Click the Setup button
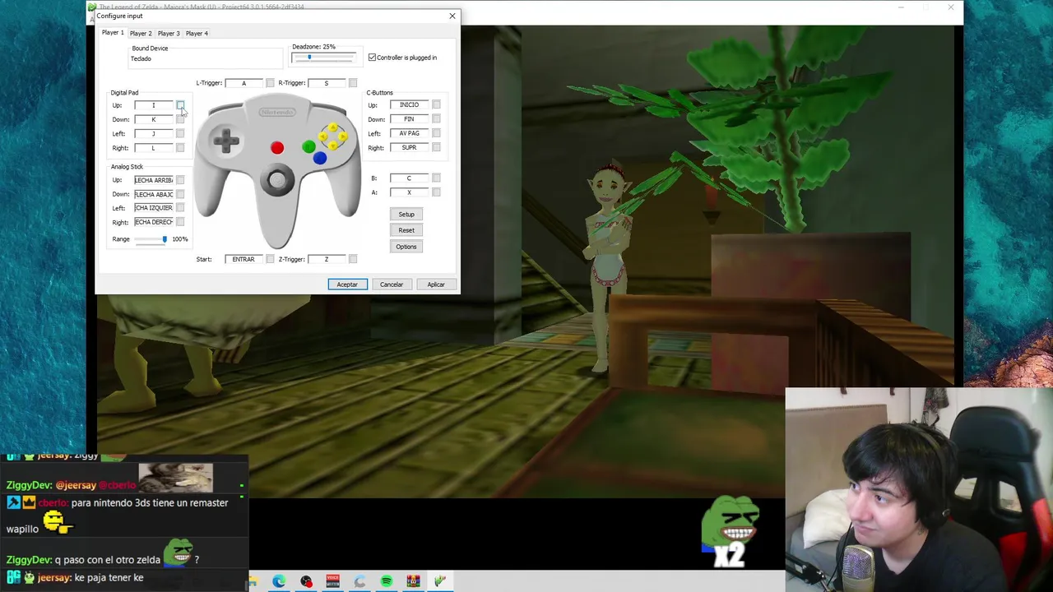This screenshot has width=1053, height=592. point(406,214)
